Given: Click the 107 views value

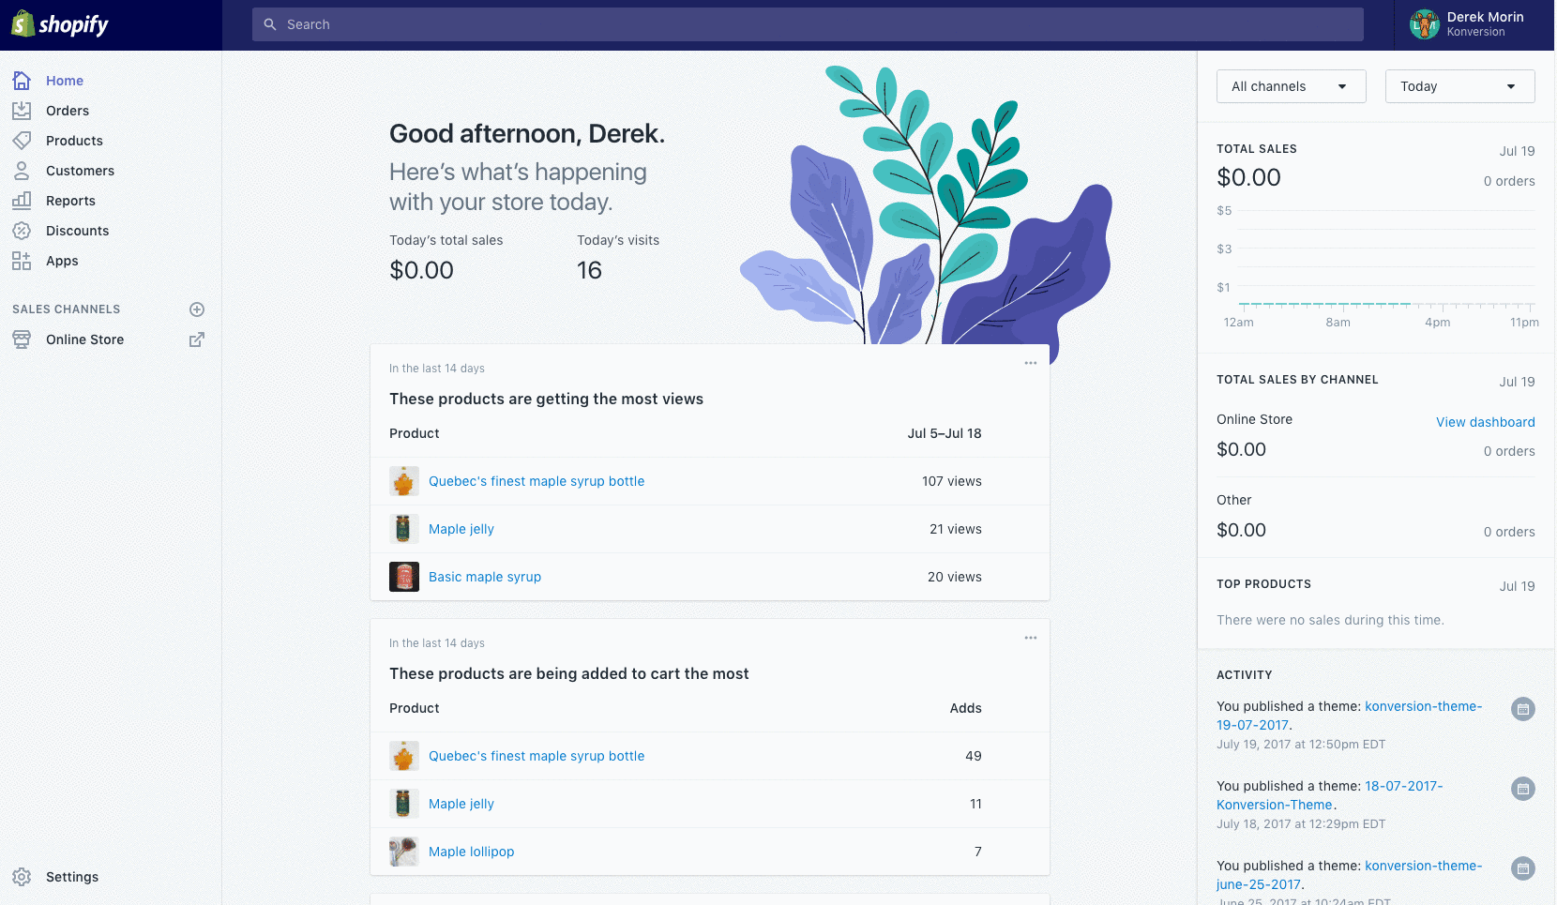Looking at the screenshot, I should click(951, 481).
